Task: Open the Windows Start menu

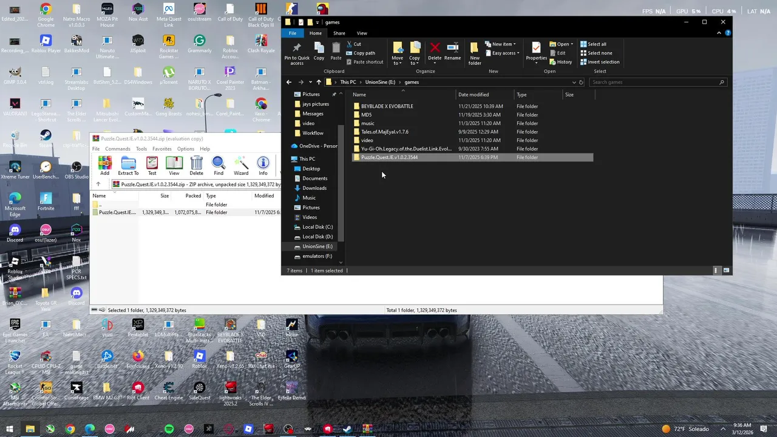Action: (x=10, y=429)
